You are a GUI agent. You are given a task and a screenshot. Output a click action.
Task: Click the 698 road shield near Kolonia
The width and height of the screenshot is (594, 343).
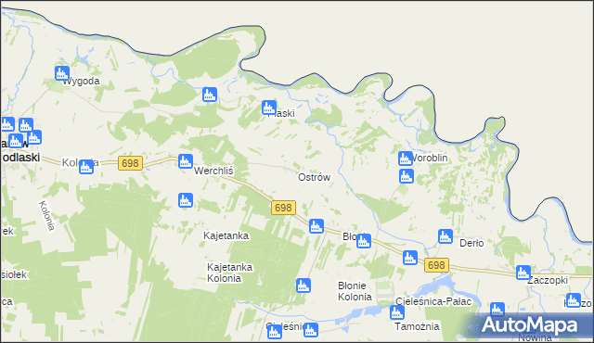click(x=130, y=163)
